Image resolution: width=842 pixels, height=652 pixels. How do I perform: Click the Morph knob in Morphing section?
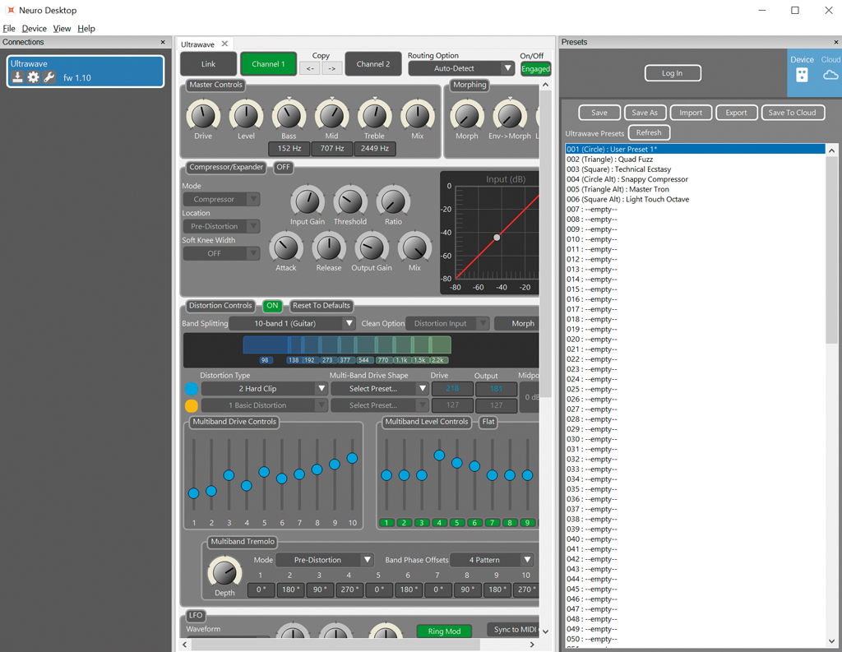click(467, 115)
